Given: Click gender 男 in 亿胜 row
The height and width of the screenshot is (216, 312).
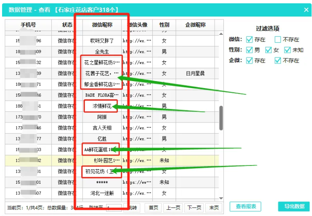Looking at the screenshot, I should tap(164, 139).
